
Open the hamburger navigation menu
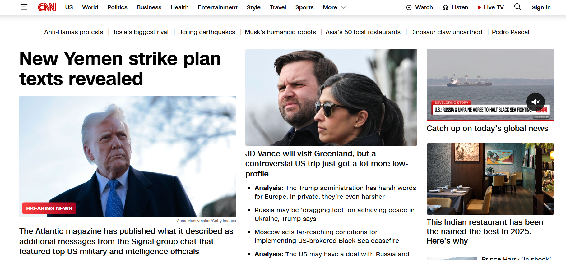(x=24, y=7)
